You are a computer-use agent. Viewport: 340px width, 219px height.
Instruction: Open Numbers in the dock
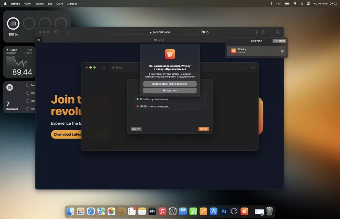pyautogui.click(x=193, y=211)
